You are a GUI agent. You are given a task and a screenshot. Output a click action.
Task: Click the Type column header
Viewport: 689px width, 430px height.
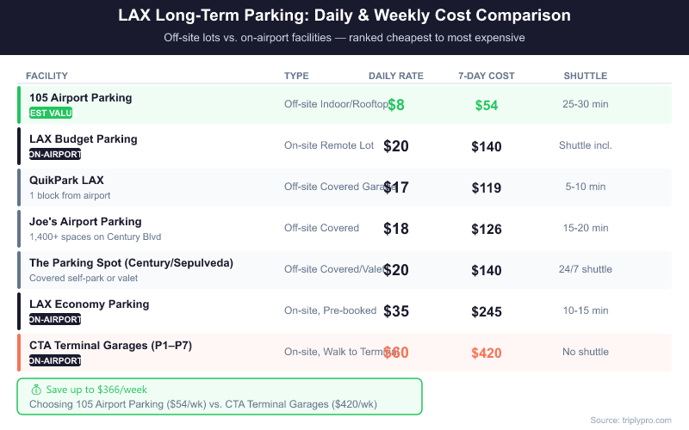296,76
